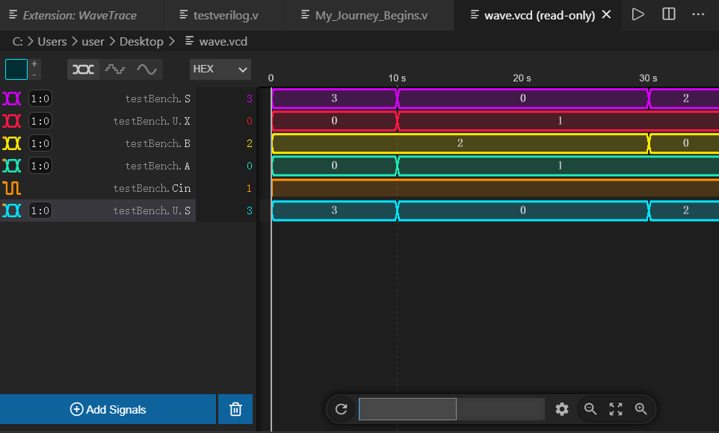Click the minus row height decrease button
This screenshot has width=719, height=433.
(x=34, y=75)
